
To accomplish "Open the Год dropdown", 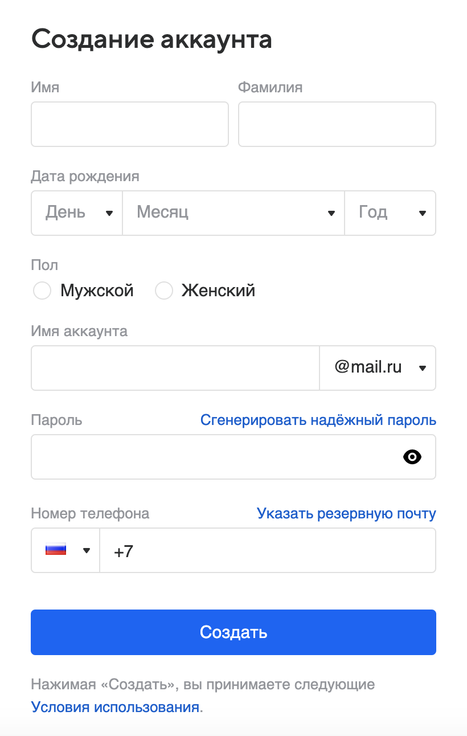I will click(x=390, y=213).
